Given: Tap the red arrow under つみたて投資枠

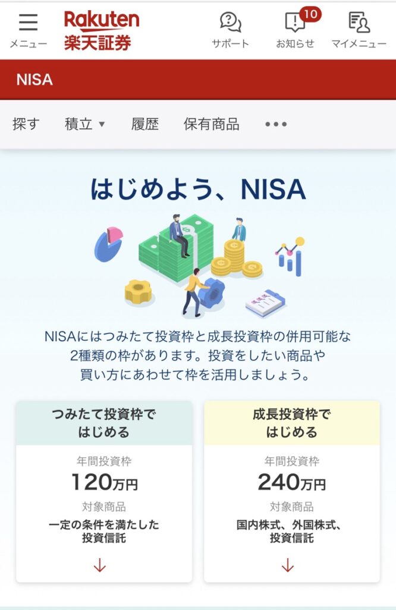Looking at the screenshot, I should pyautogui.click(x=99, y=565).
